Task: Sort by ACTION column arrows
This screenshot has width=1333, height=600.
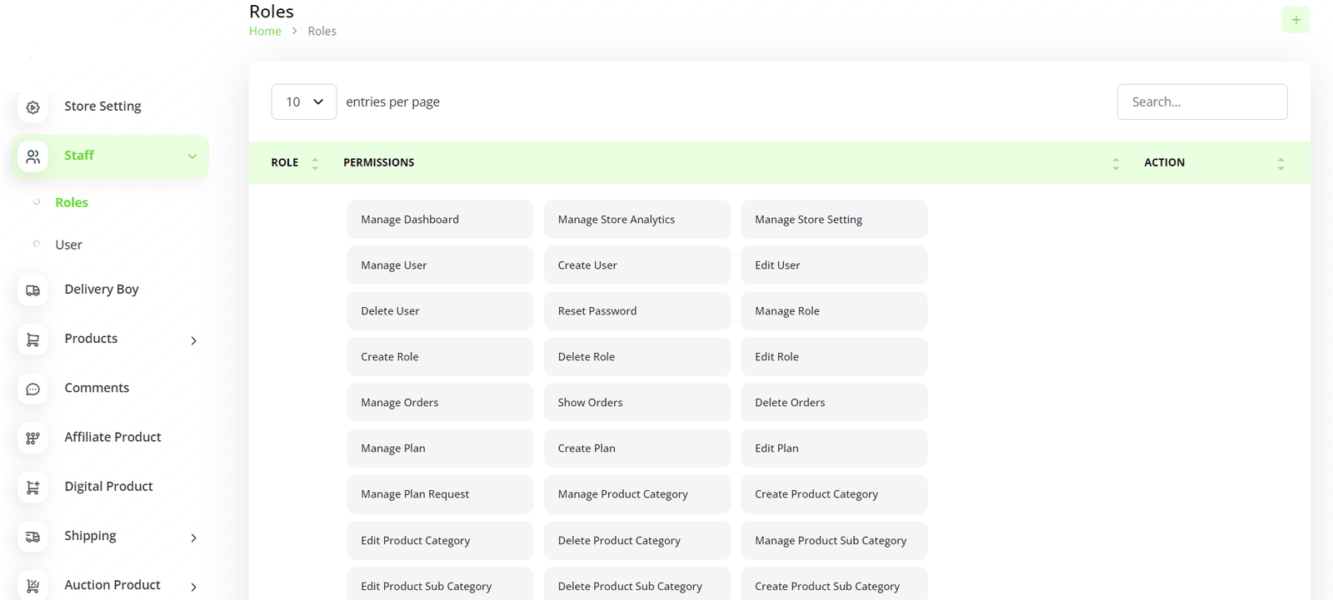Action: click(x=1280, y=163)
